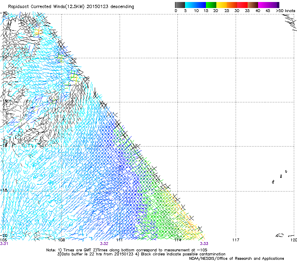
Task: Click the purple '3:33' time label
Action: coord(204,244)
